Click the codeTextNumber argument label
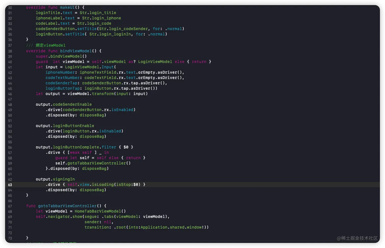 [63, 77]
